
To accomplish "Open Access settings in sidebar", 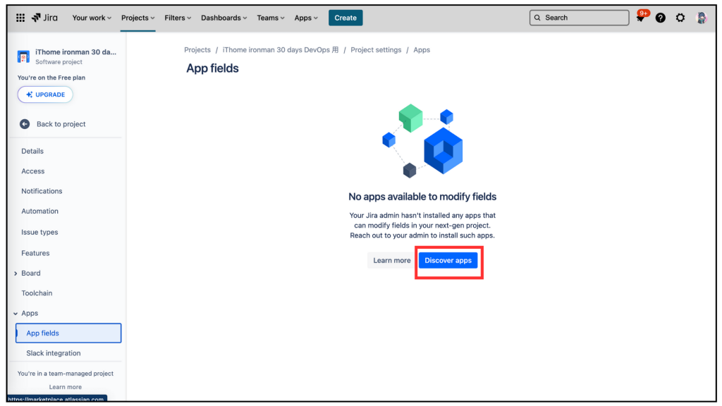I will tap(32, 171).
